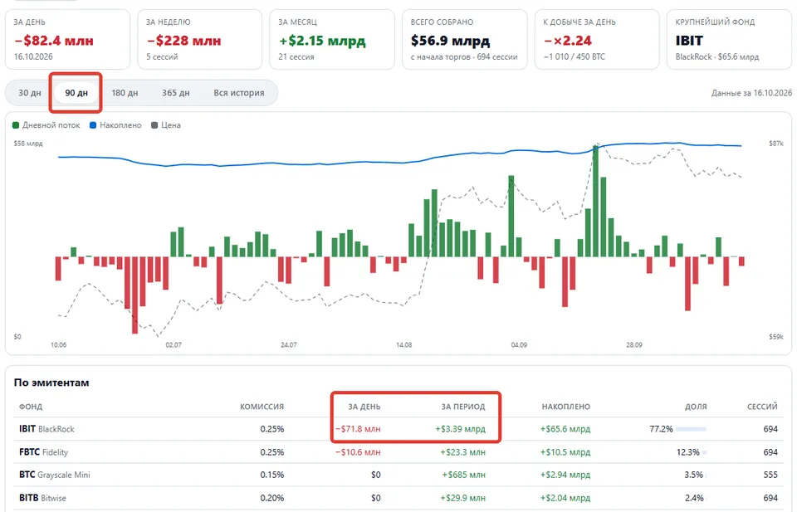Sort table by Комиссия column

262,407
